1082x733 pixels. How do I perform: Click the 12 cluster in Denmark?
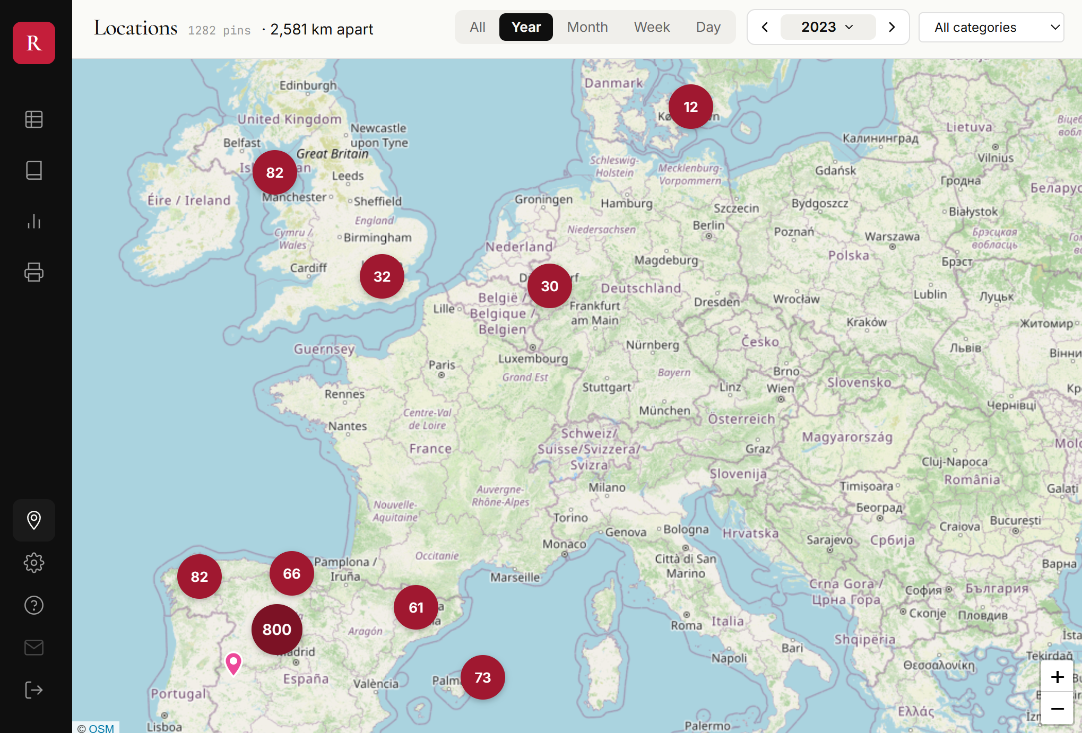(691, 107)
